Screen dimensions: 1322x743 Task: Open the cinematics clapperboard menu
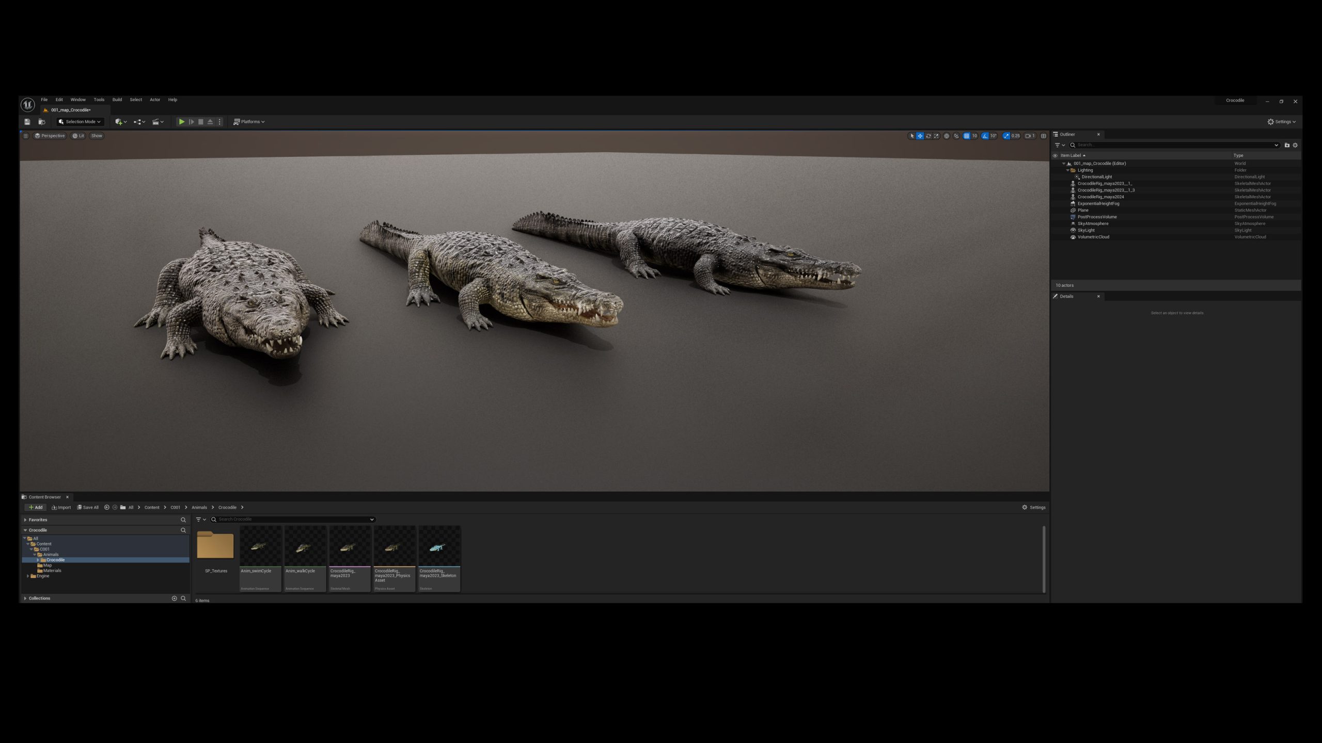coord(158,122)
